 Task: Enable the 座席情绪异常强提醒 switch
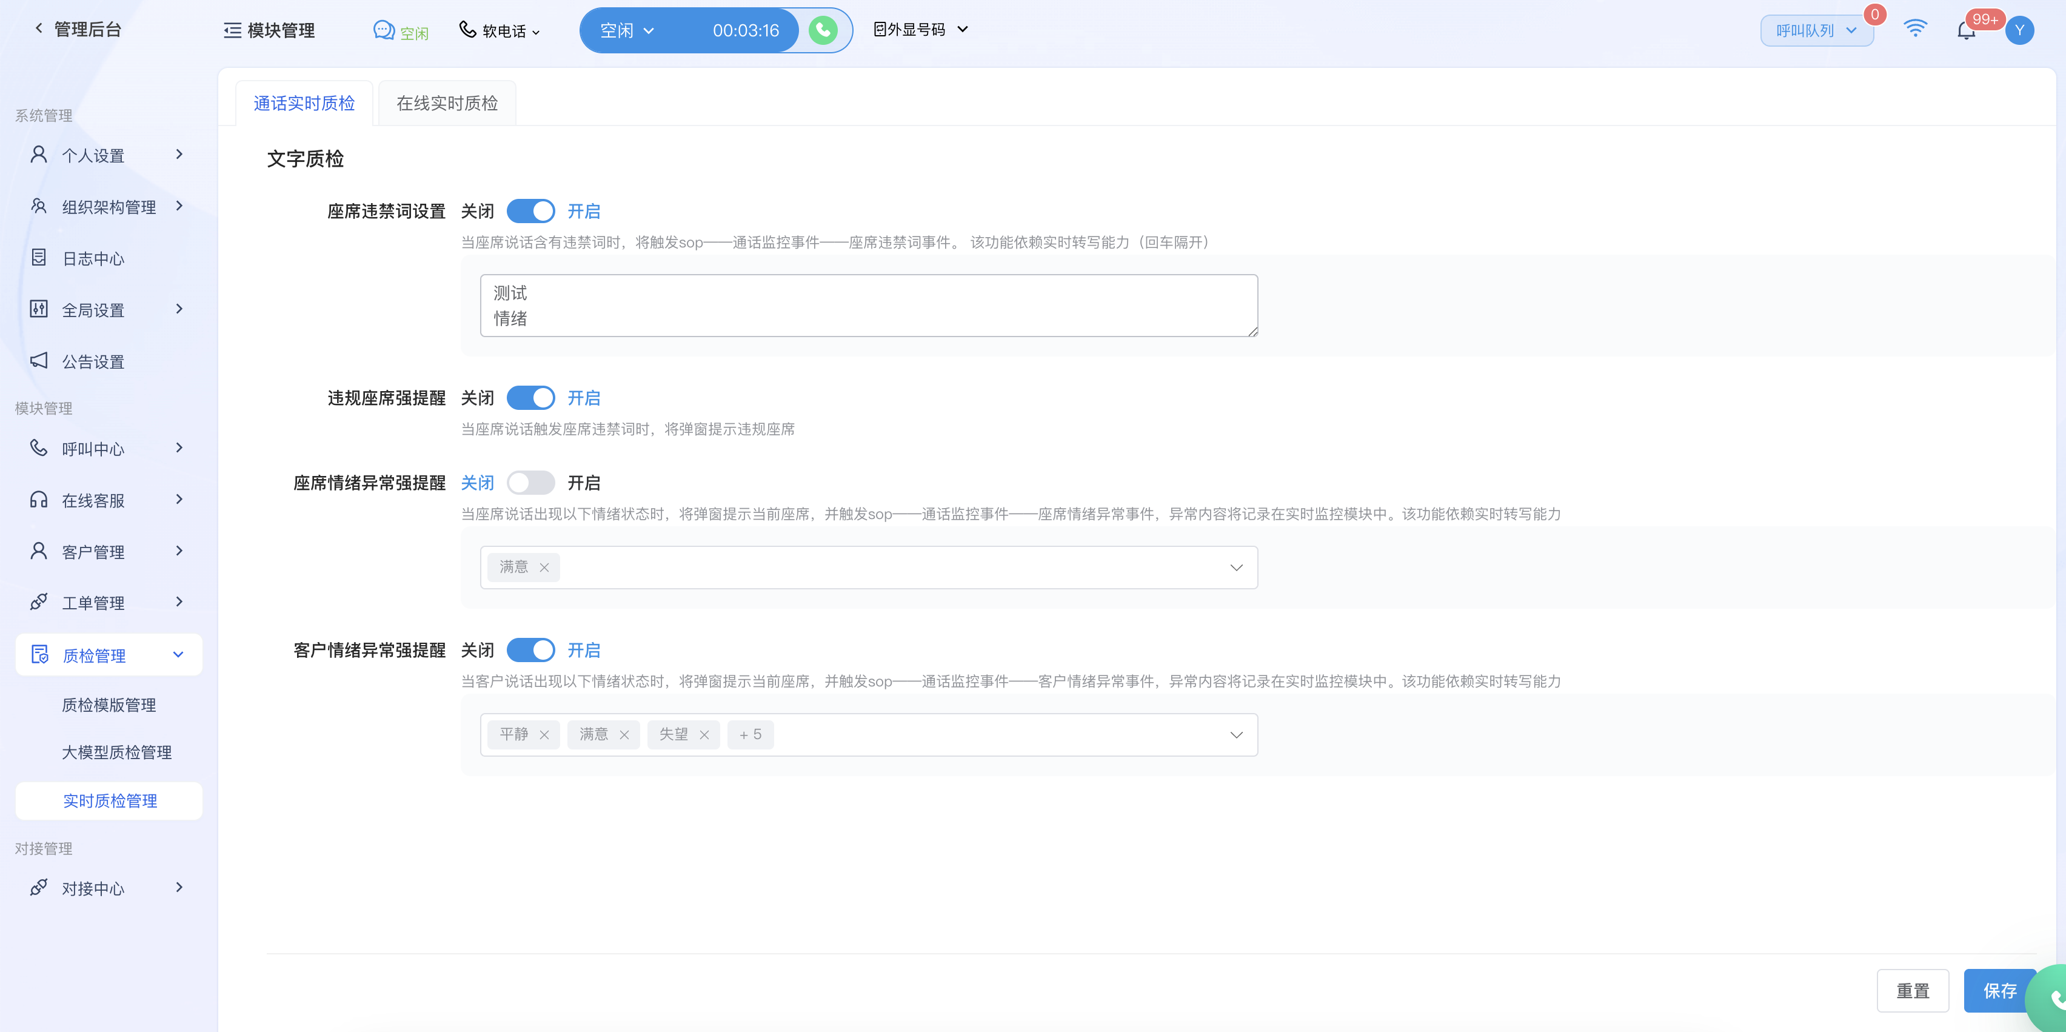[531, 483]
